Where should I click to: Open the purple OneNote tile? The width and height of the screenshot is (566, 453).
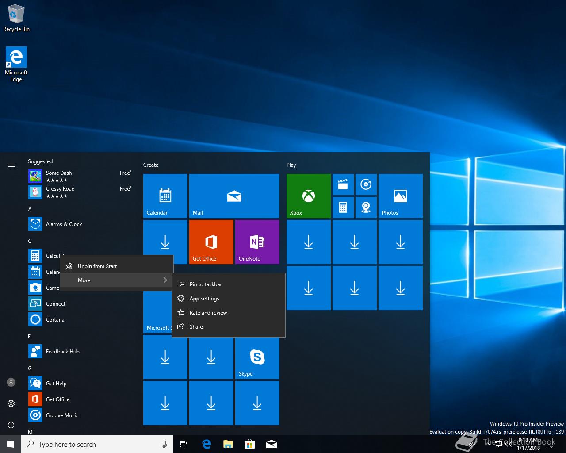point(257,242)
